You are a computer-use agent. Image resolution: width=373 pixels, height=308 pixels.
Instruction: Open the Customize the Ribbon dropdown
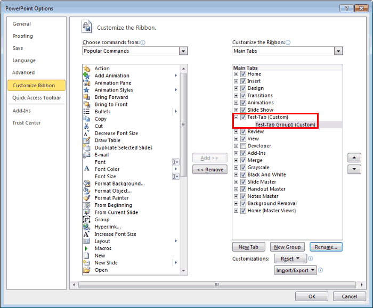tap(338, 51)
